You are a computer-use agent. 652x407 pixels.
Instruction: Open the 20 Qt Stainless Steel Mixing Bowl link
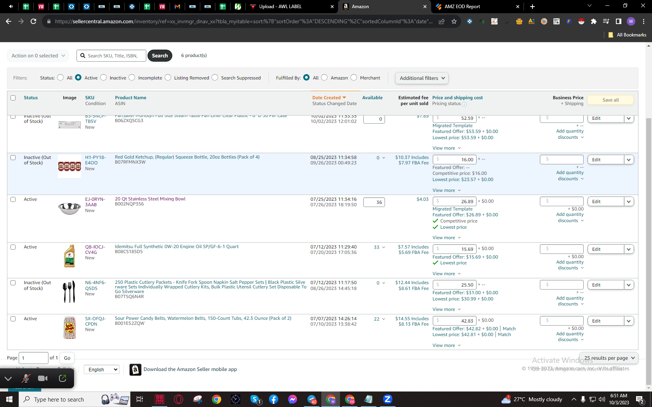pyautogui.click(x=150, y=199)
